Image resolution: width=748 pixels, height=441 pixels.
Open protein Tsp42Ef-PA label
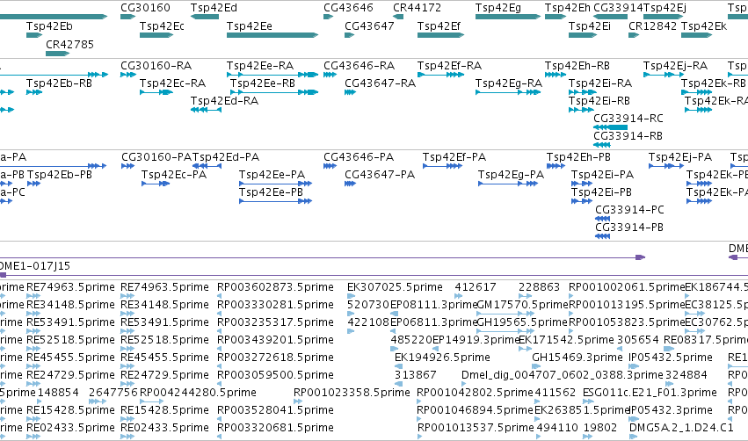click(x=454, y=157)
